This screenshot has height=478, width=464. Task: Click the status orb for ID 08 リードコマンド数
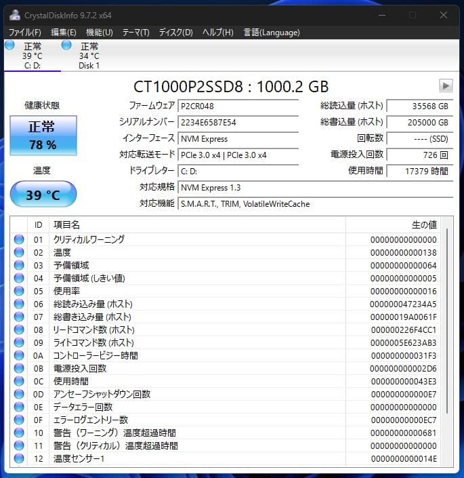tap(19, 330)
